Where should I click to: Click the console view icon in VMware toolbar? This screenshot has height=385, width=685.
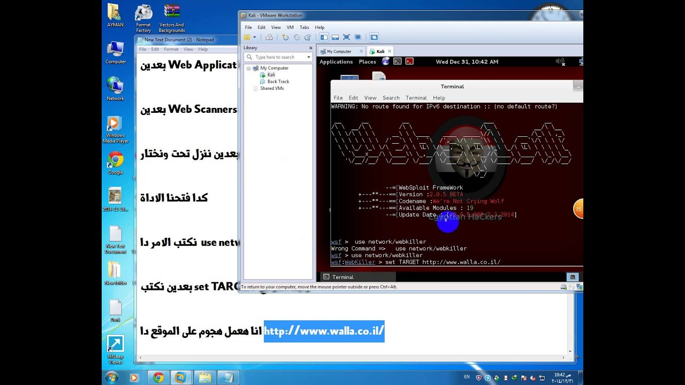pyautogui.click(x=374, y=37)
